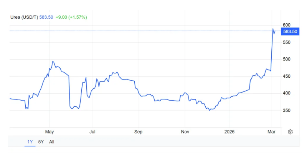This screenshot has height=153, width=307.
Task: Open the chart settings gear icon
Action: click(x=290, y=132)
